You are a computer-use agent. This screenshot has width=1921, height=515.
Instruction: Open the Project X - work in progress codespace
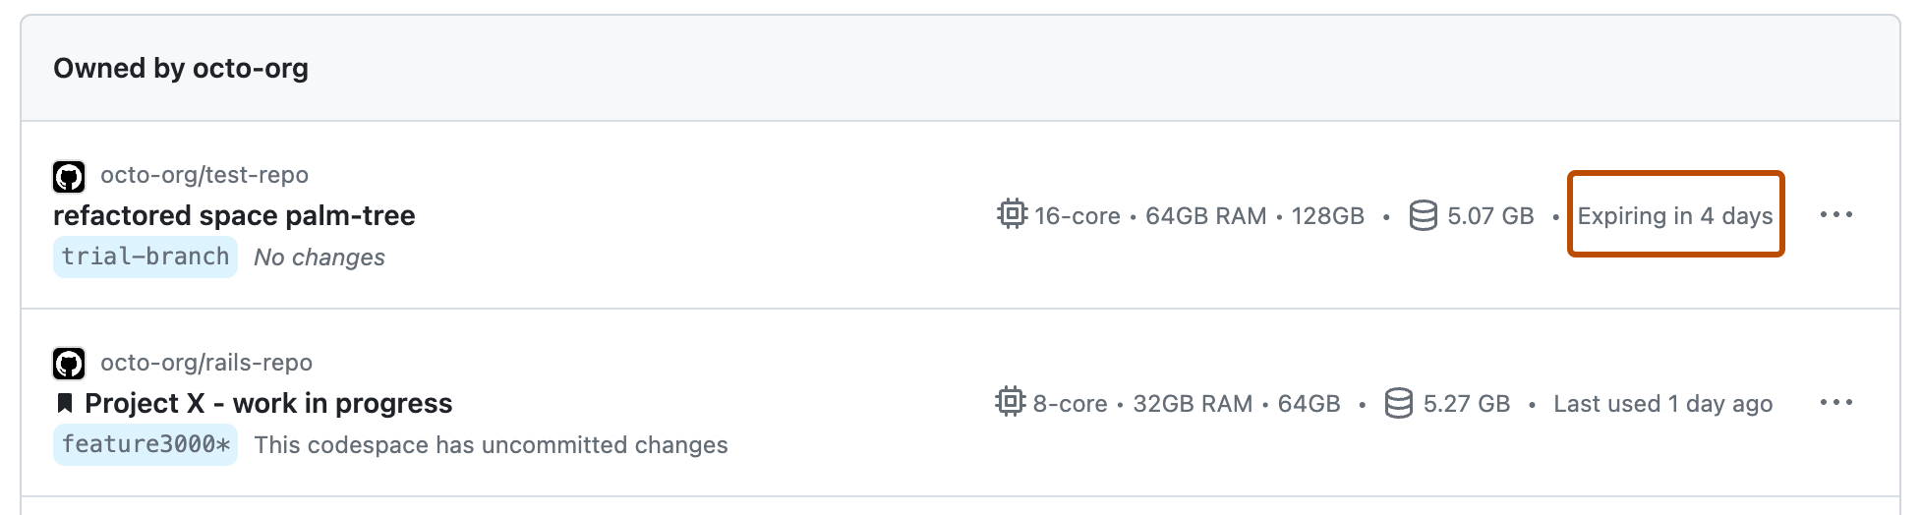[268, 404]
